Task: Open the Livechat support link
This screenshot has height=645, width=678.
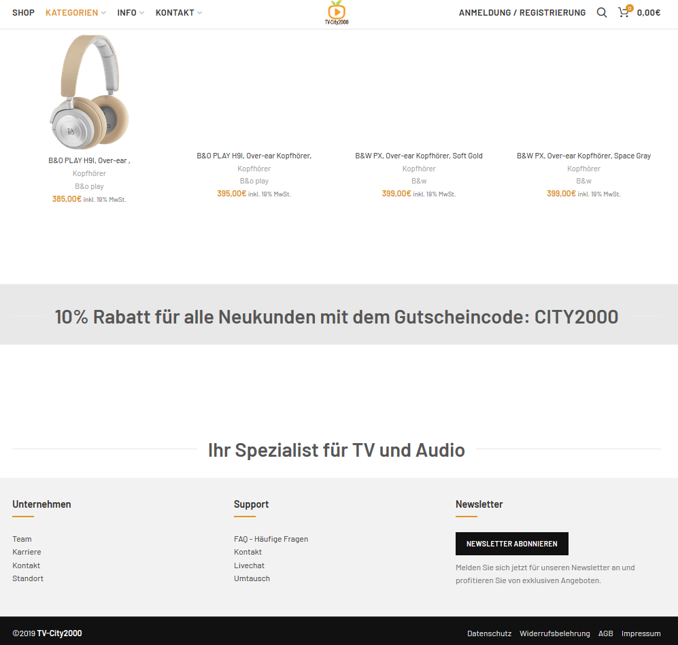Action: pos(249,565)
